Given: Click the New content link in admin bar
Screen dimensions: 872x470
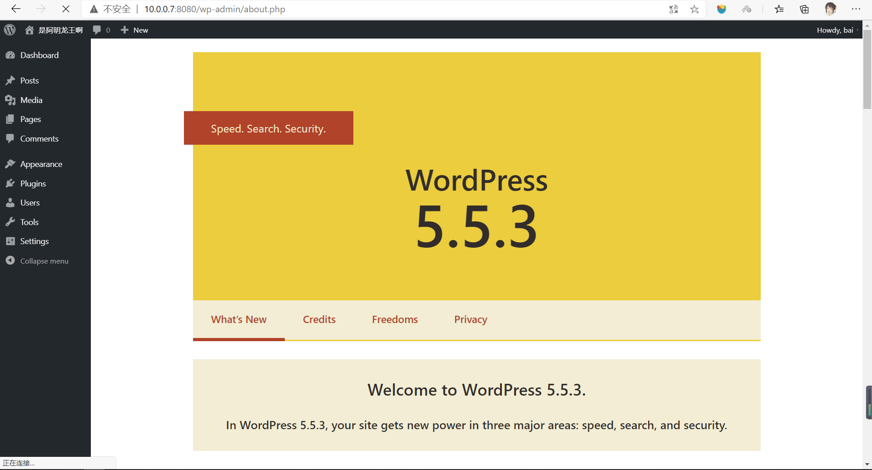Looking at the screenshot, I should [141, 30].
